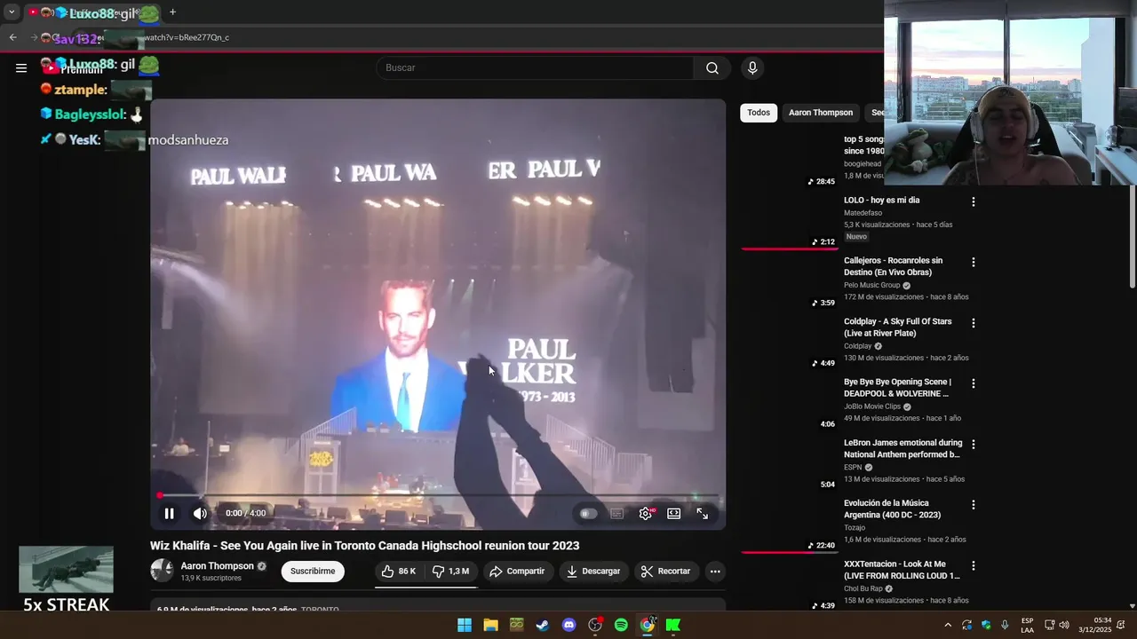
Task: Click Aaron Thompson channel avatar
Action: pos(162,571)
